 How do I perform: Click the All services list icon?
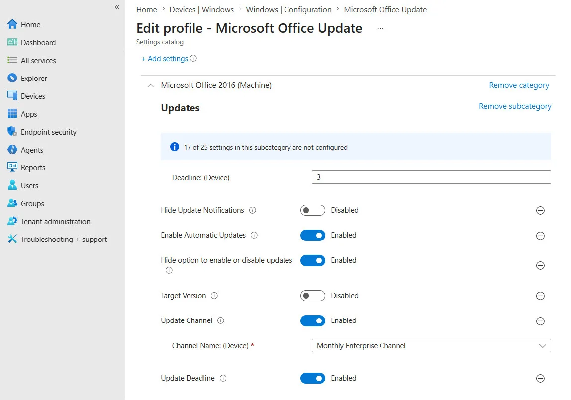coord(12,60)
